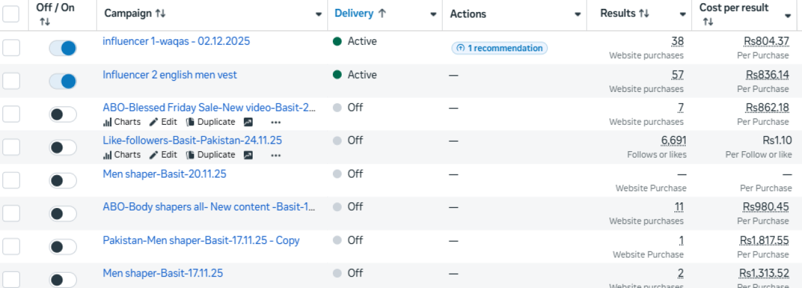Tick the checkbox for Pakistan-Men shaper Copy row
Screen dimensions: 802x288
point(11,247)
